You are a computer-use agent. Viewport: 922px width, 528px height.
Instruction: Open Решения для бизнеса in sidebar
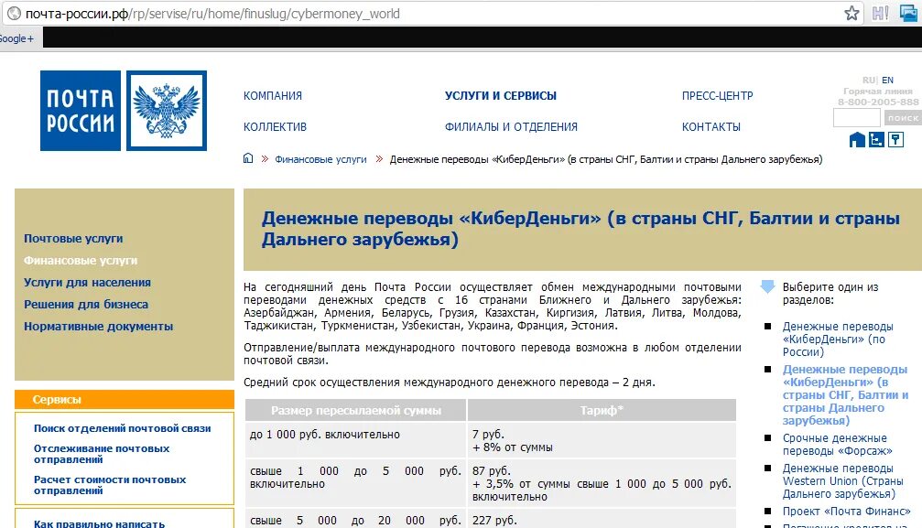coord(86,305)
